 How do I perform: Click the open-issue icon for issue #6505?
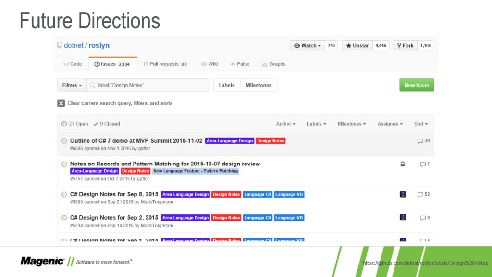point(64,141)
